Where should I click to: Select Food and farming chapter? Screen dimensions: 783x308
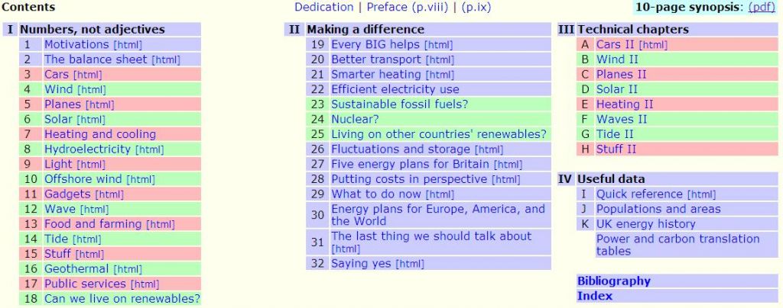point(93,224)
